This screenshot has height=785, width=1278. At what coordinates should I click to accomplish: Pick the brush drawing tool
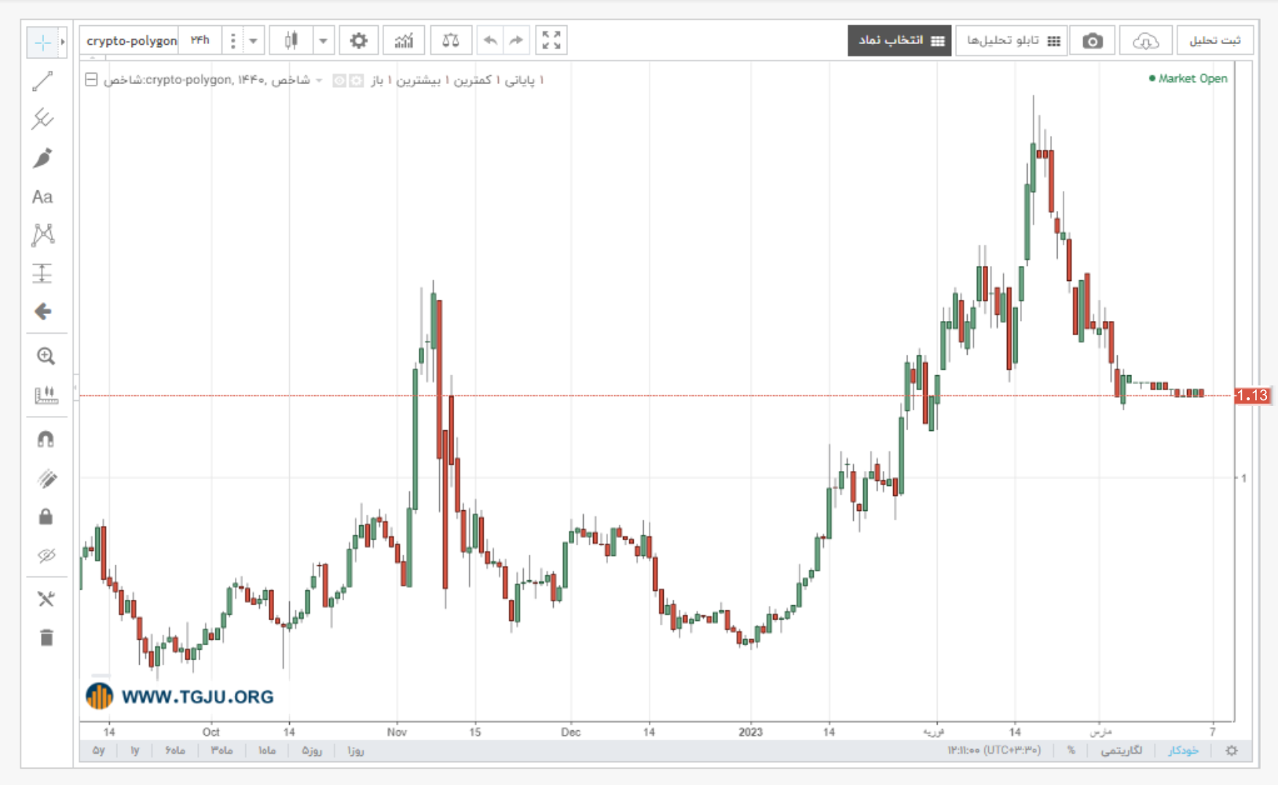pos(42,158)
